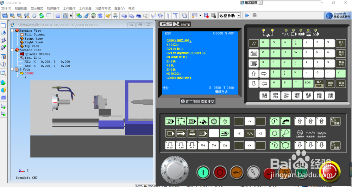The height and width of the screenshot is (187, 352).
Task: Select O0008 program in G Code tree
Action: point(29,73)
